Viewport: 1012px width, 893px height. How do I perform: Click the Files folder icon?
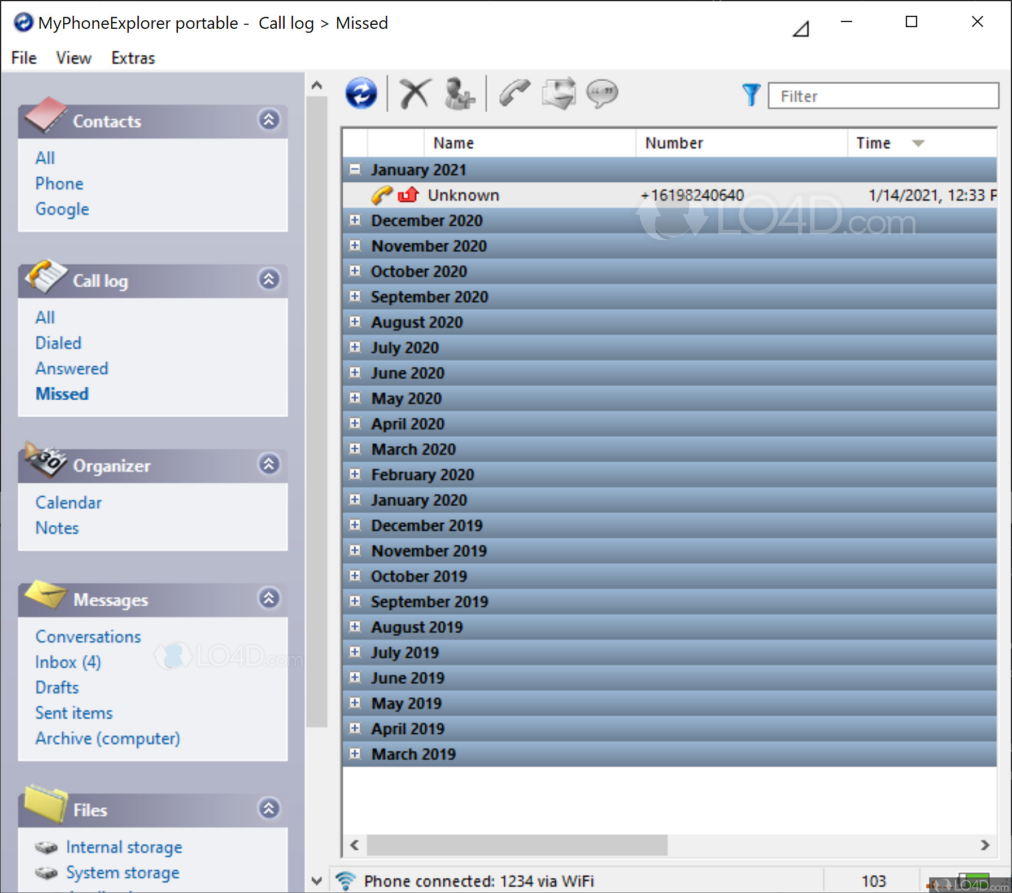[45, 803]
